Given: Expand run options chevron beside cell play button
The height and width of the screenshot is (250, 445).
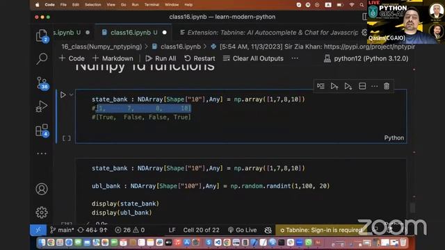Looking at the screenshot, I should [x=71, y=94].
